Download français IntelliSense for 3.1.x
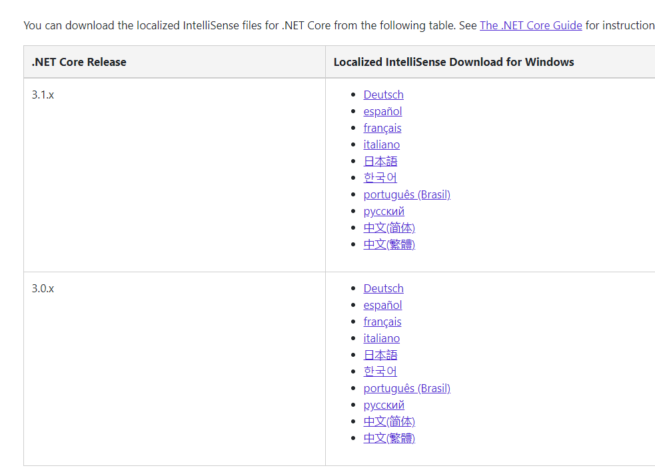 click(382, 128)
